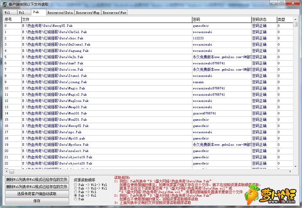Select row with file MagIcon.Pak
The width and height of the screenshot is (302, 208).
[148, 101]
